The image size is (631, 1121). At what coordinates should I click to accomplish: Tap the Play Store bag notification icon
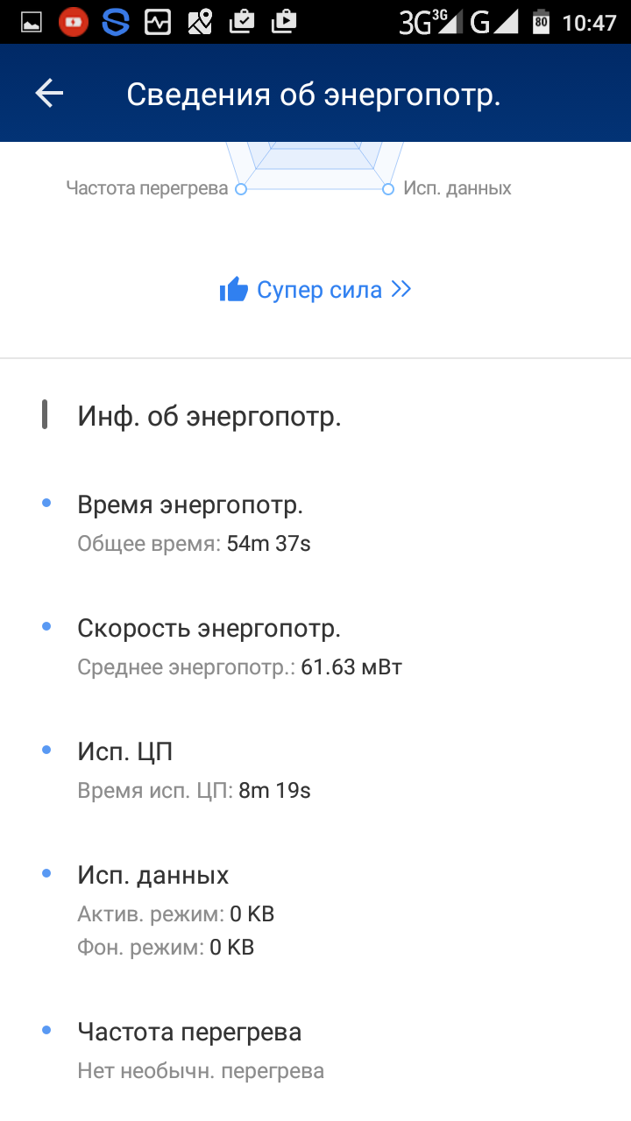284,22
